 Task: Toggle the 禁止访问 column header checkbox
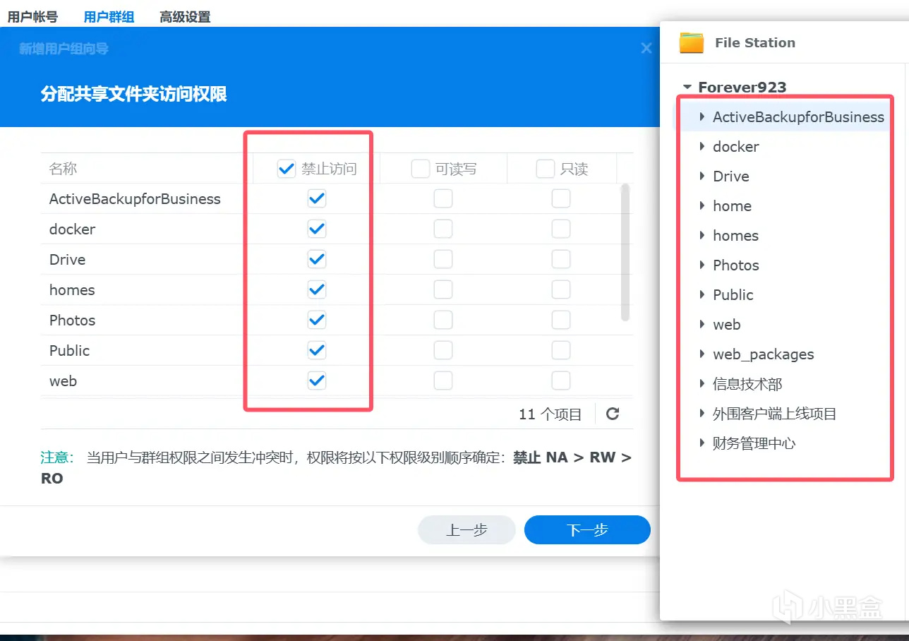286,169
